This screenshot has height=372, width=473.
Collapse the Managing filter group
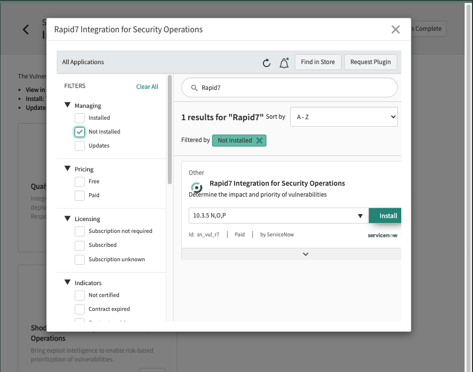coord(67,105)
